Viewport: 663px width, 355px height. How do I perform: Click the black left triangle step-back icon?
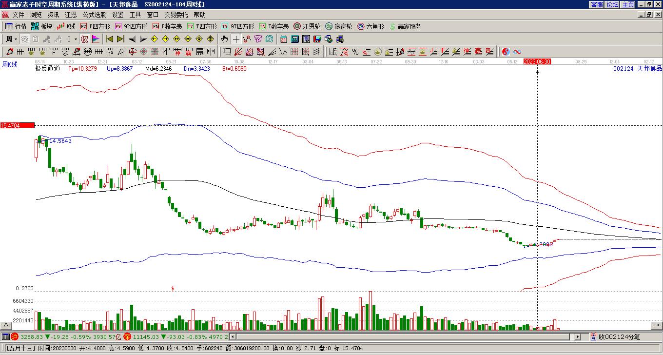pyautogui.click(x=132, y=39)
